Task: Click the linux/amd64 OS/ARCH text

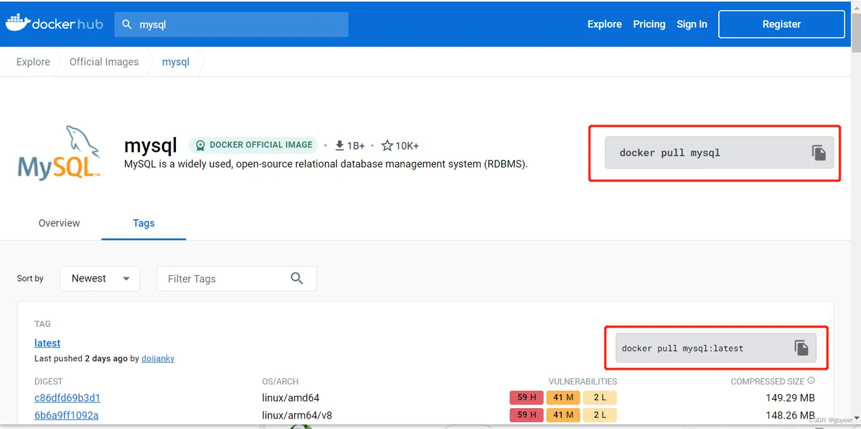Action: [291, 398]
